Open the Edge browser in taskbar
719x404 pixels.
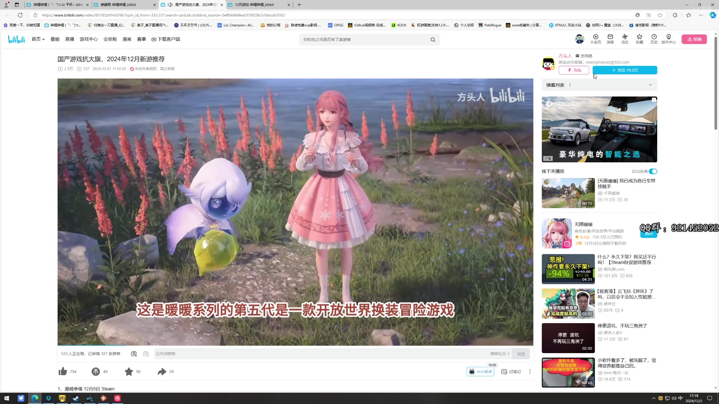tap(35, 398)
